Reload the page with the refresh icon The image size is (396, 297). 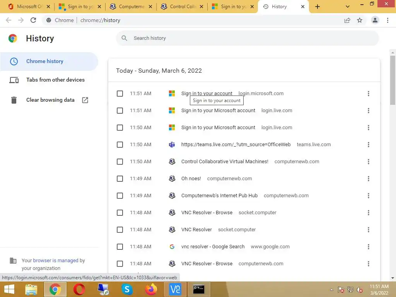[x=33, y=20]
